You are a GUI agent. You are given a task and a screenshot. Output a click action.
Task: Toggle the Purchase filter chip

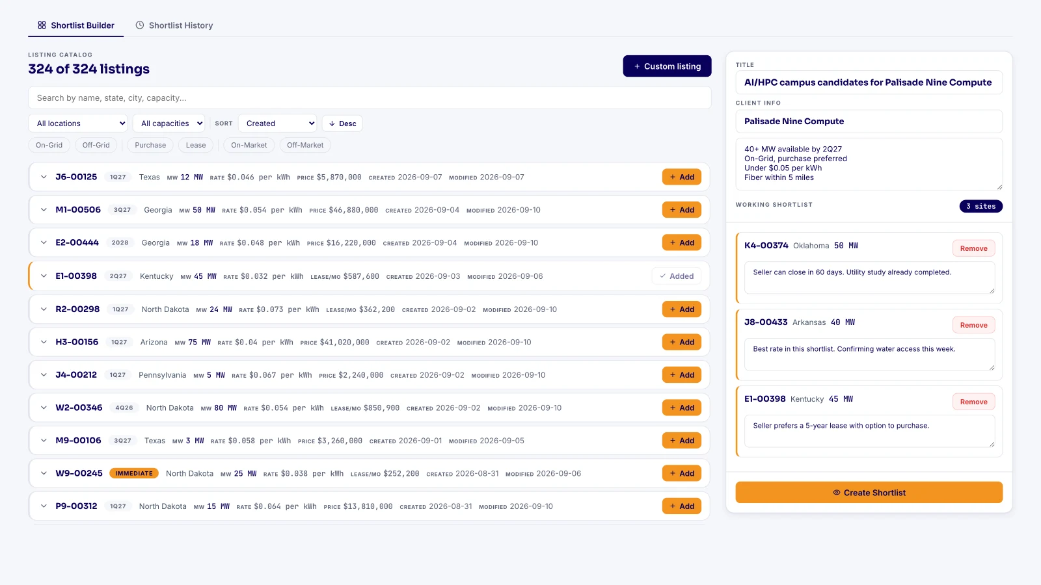click(x=150, y=145)
